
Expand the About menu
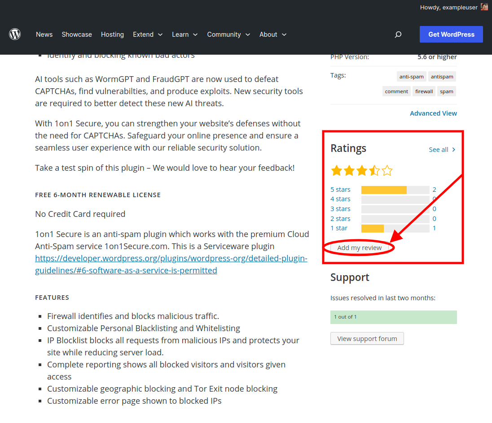click(272, 35)
